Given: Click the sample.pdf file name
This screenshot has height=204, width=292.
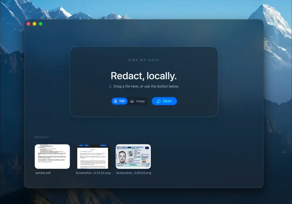Looking at the screenshot, I should pyautogui.click(x=43, y=173).
